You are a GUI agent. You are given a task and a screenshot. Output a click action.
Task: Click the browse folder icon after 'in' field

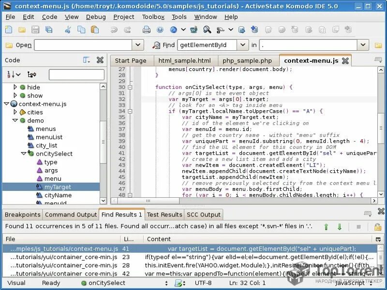378,45
